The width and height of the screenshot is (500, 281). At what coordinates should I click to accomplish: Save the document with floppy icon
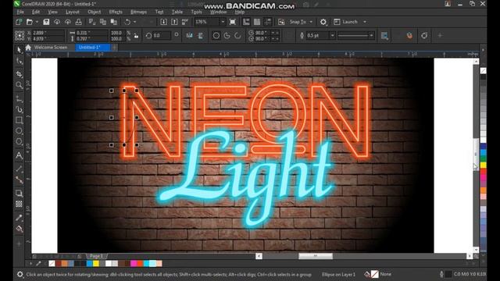pyautogui.click(x=46, y=22)
